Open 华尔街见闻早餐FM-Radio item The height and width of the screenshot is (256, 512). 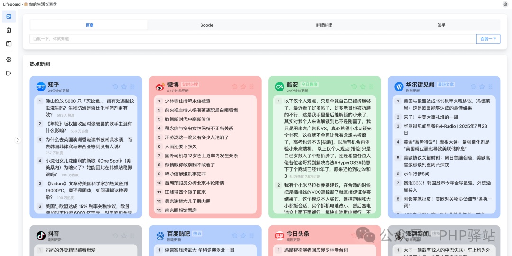coord(445,129)
